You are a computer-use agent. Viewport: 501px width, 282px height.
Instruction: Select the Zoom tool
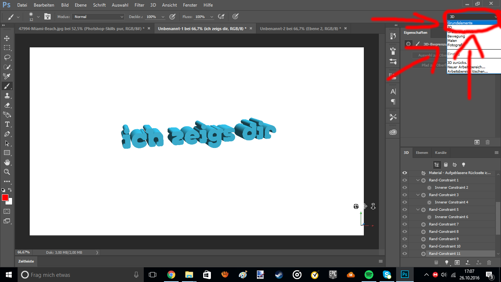pos(7,172)
